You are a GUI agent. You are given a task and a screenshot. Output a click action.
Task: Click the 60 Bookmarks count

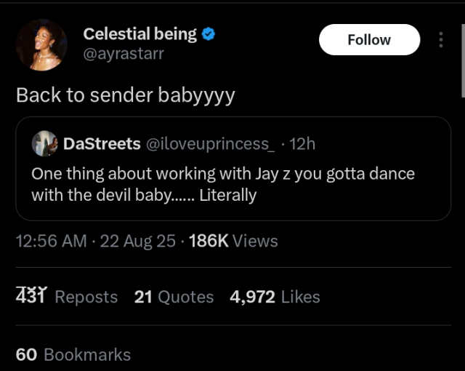[73, 354]
